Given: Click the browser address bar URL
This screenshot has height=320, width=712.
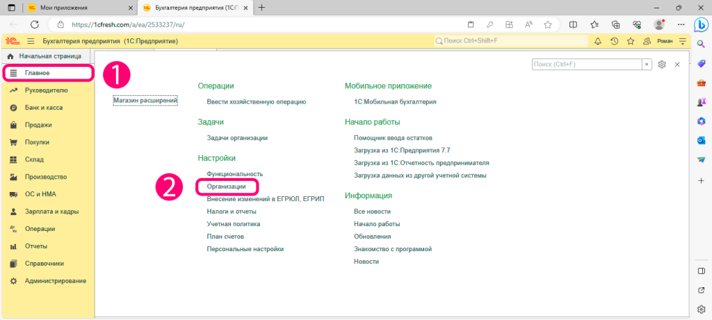Looking at the screenshot, I should (x=128, y=24).
